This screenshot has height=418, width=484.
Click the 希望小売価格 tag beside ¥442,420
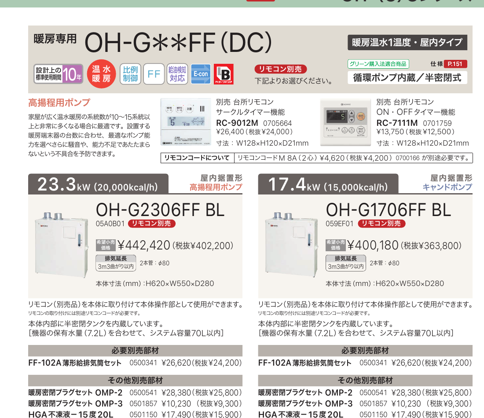pos(106,245)
